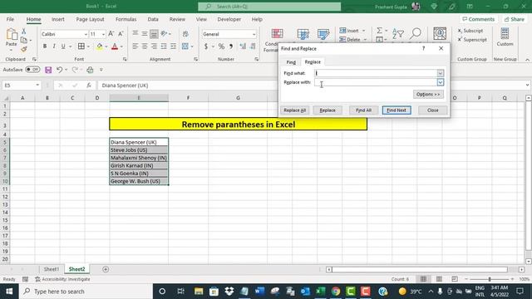Image resolution: width=532 pixels, height=299 pixels.
Task: Open the font size dropdown
Action: 103,34
